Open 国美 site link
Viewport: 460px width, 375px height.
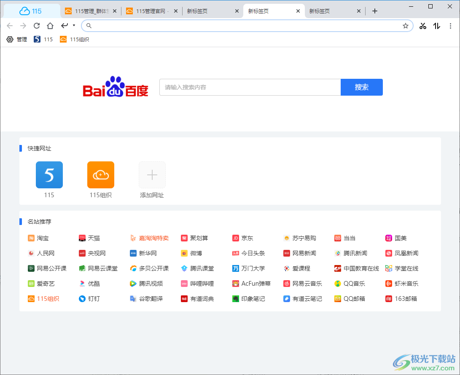click(396, 238)
